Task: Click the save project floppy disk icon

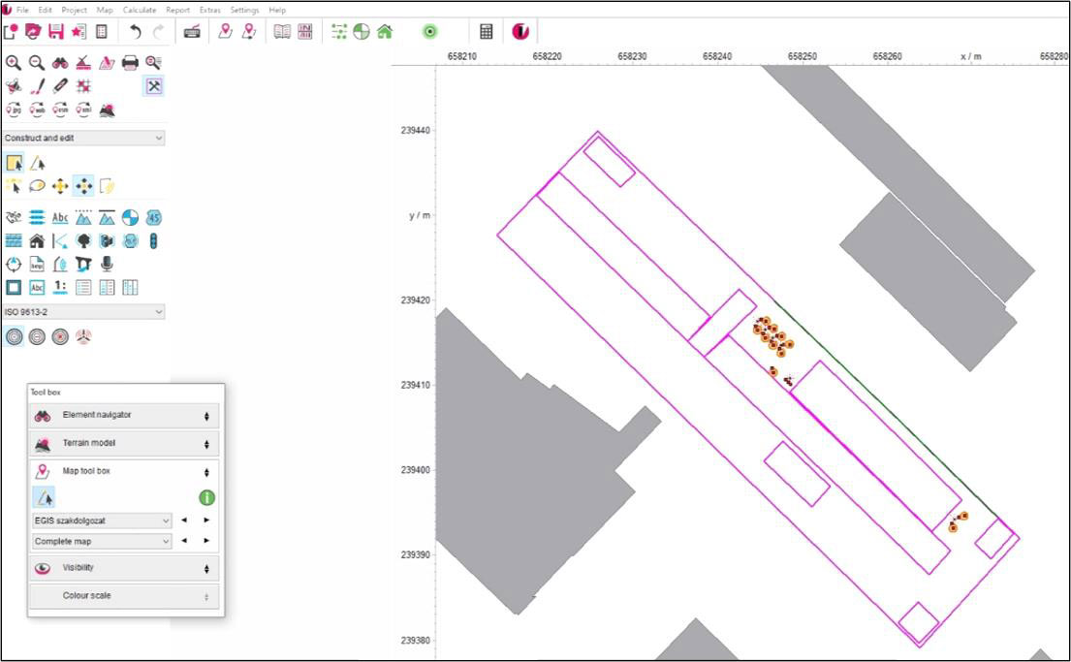Action: [x=56, y=32]
